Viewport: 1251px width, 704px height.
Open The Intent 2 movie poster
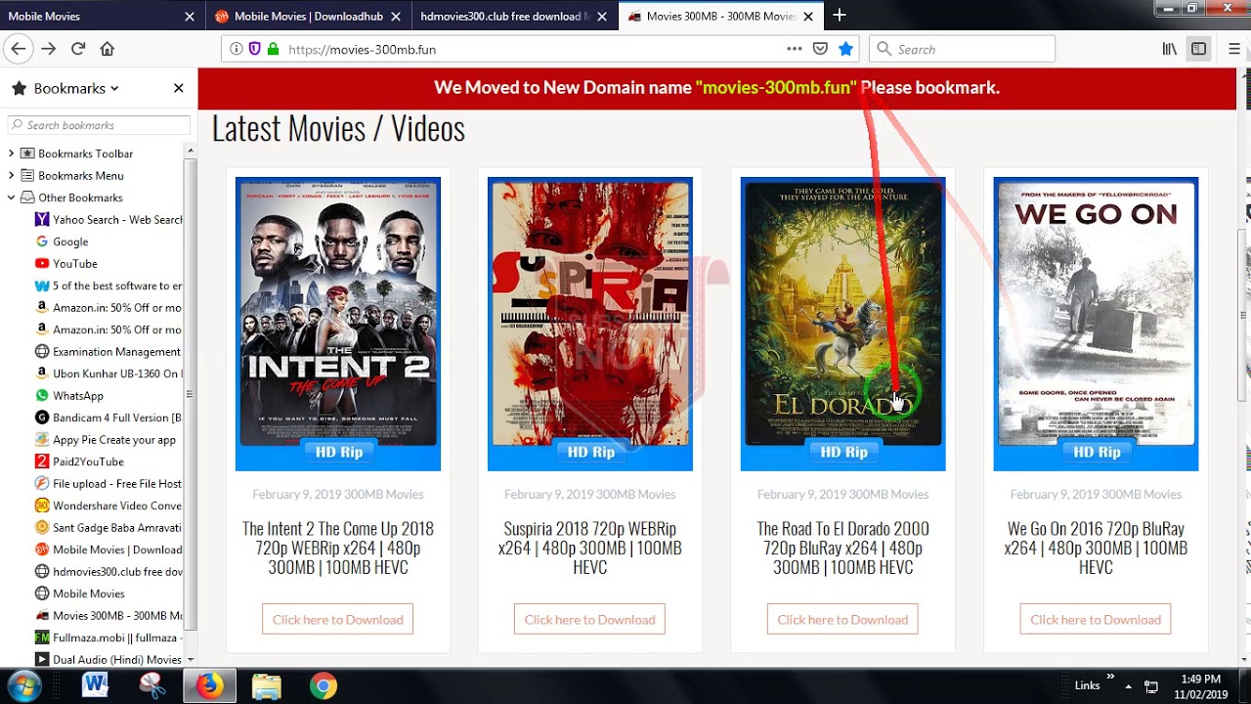[338, 324]
